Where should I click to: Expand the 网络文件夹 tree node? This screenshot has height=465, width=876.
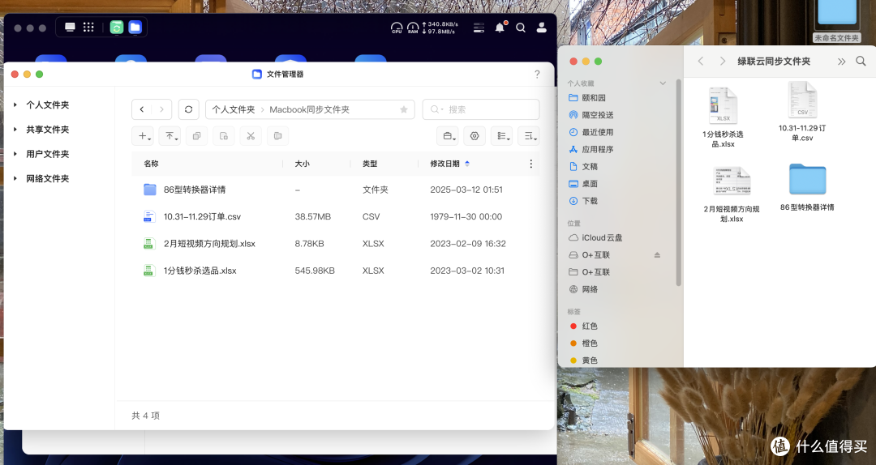tap(15, 179)
